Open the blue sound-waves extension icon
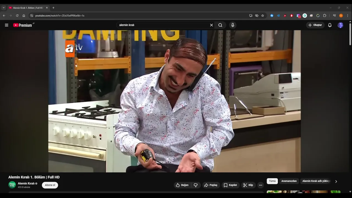The height and width of the screenshot is (198, 352). tap(278, 16)
